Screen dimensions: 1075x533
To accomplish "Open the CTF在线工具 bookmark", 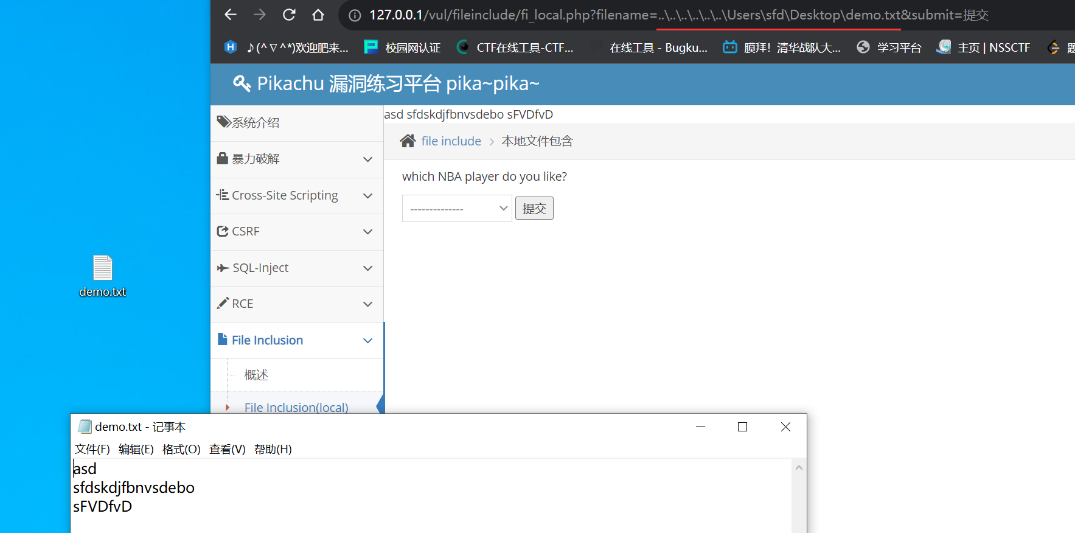I will [x=515, y=47].
